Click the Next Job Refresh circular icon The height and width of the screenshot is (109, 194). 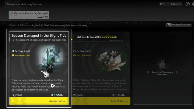tap(10, 25)
